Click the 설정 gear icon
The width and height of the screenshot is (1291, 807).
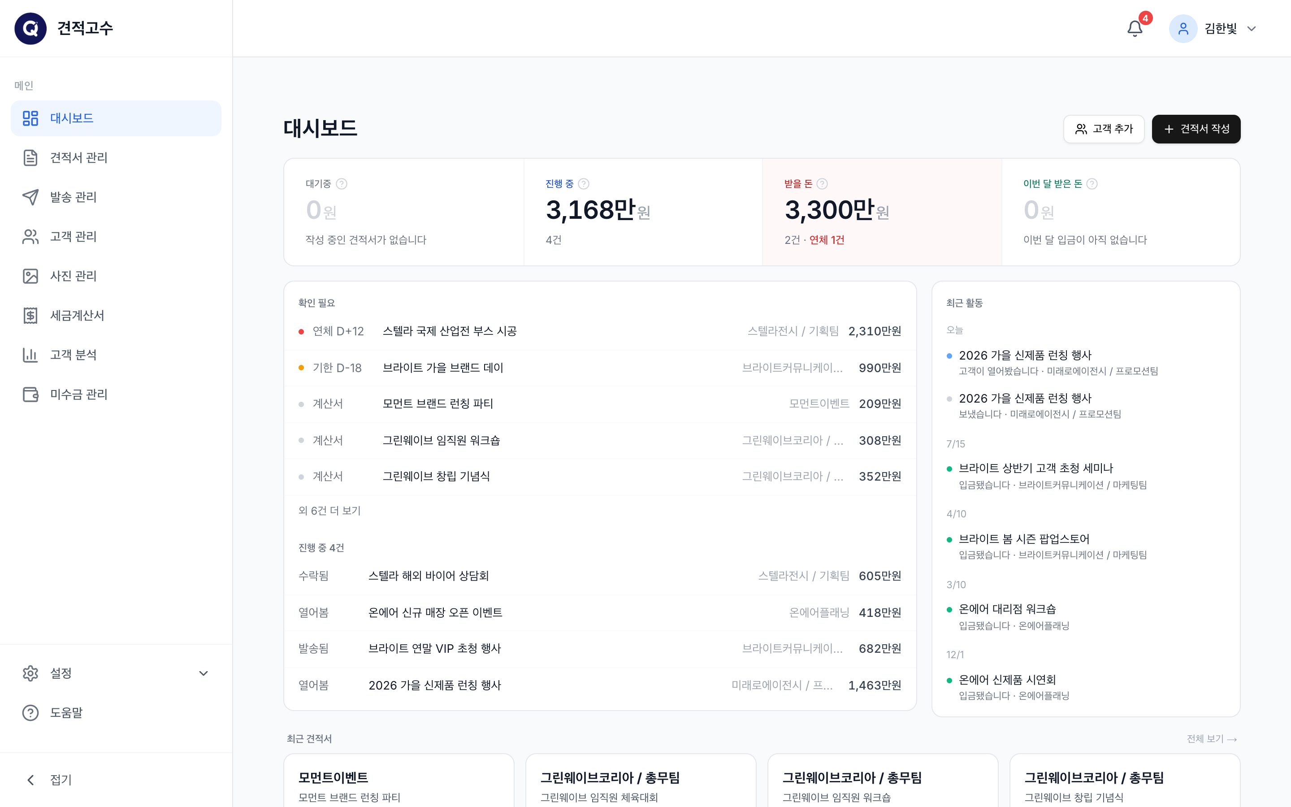tap(30, 673)
